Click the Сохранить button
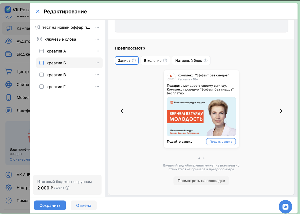 coord(50,205)
